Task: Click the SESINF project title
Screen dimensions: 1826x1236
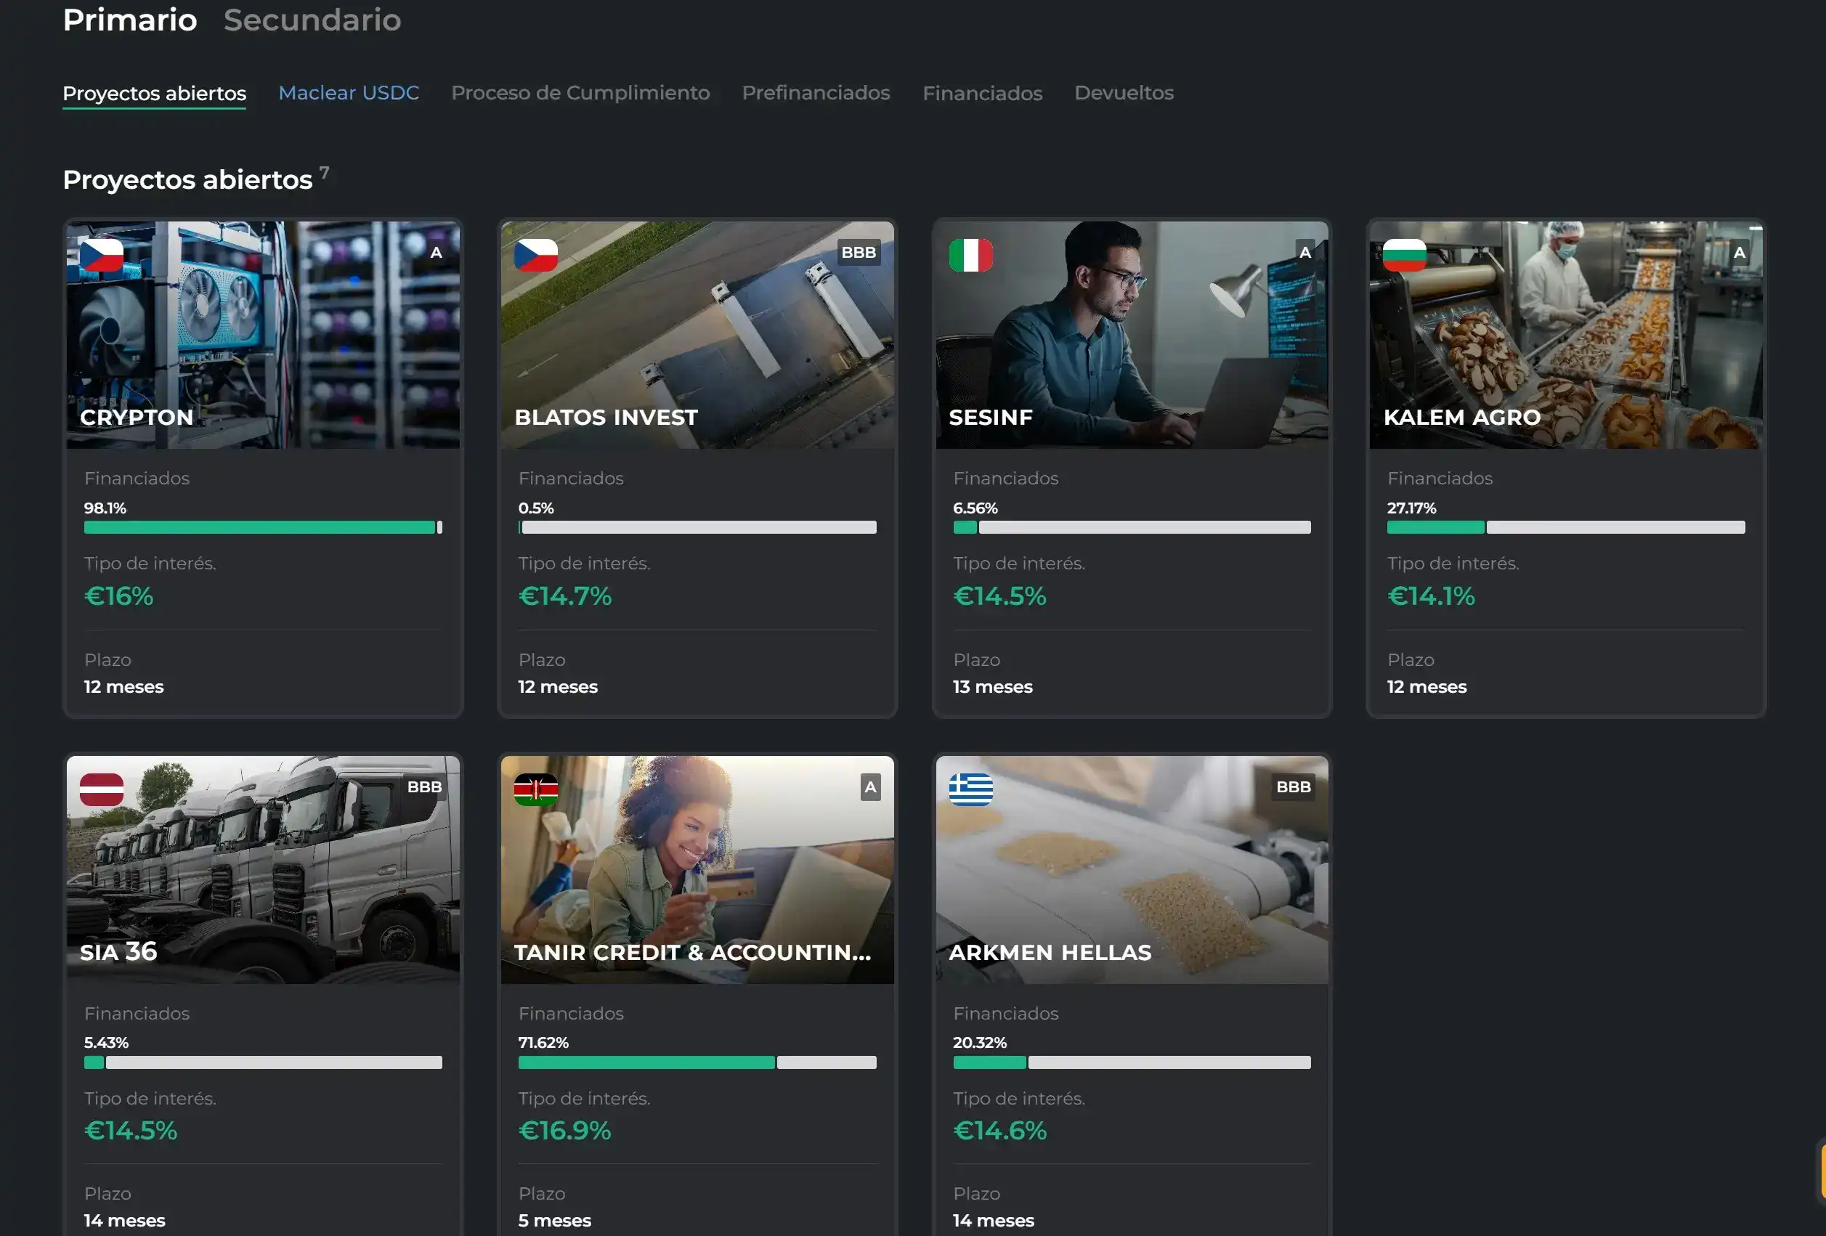Action: pos(991,418)
